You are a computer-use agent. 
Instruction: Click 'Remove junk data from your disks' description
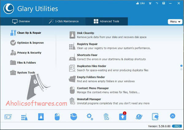[112, 37]
